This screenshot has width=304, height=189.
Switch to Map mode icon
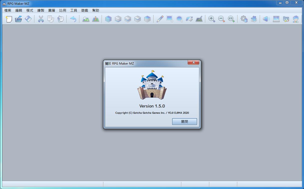(86, 19)
